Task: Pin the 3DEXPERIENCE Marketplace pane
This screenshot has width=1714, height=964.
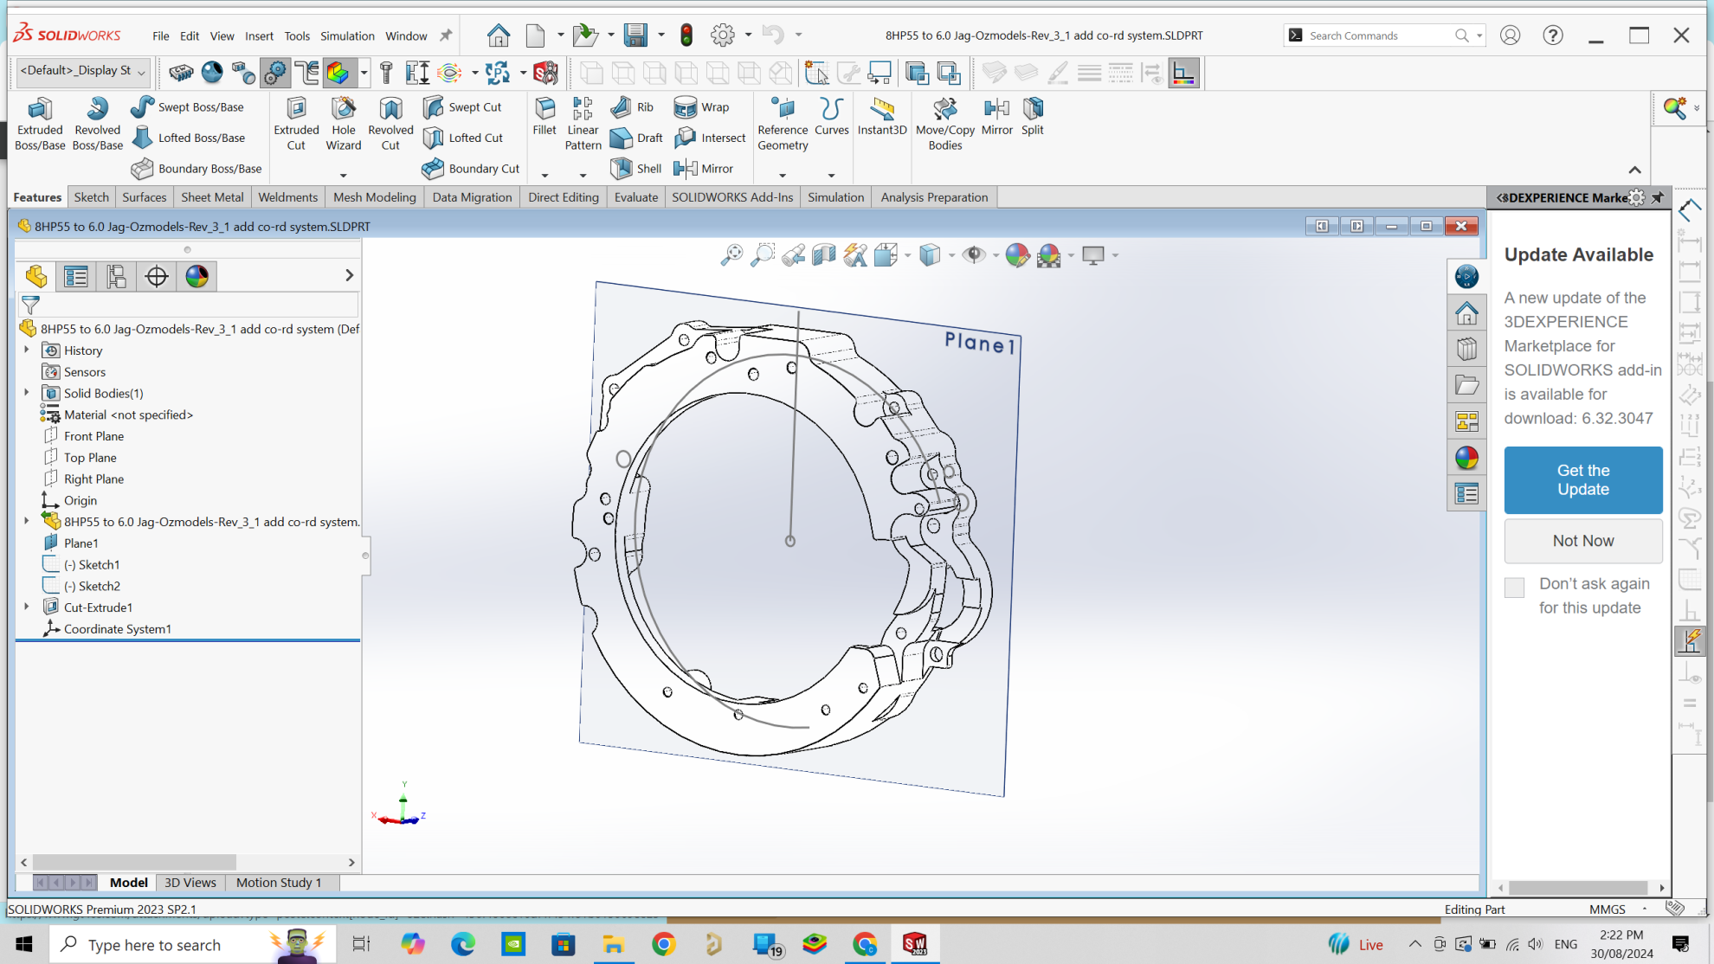Action: point(1657,197)
